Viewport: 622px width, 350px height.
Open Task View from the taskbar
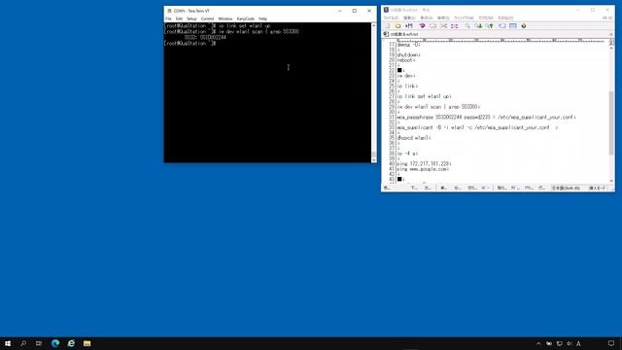coord(39,343)
